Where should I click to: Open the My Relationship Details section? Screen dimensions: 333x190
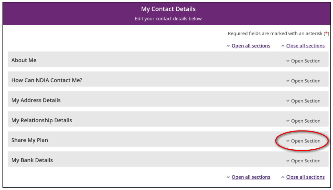[x=306, y=121]
